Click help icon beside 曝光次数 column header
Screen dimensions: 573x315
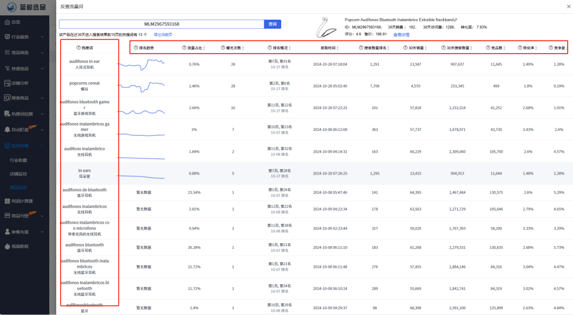click(x=223, y=48)
